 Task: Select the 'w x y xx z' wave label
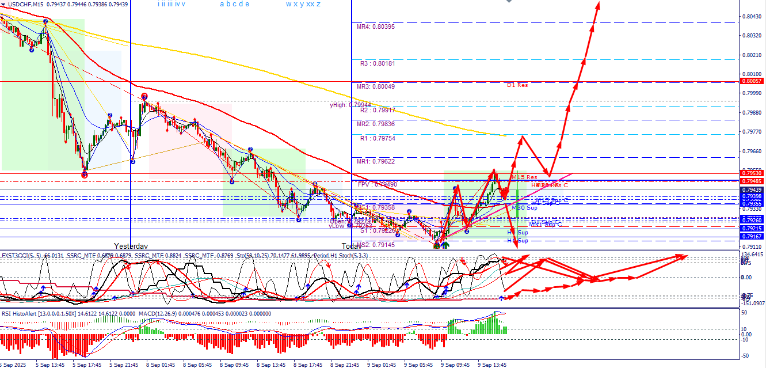click(303, 4)
